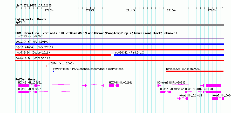Image resolution: width=231 pixels, height=113 pixels.
Task: Click the HOXA-AS3|NR_038831 gene label
Action: coord(199,89)
